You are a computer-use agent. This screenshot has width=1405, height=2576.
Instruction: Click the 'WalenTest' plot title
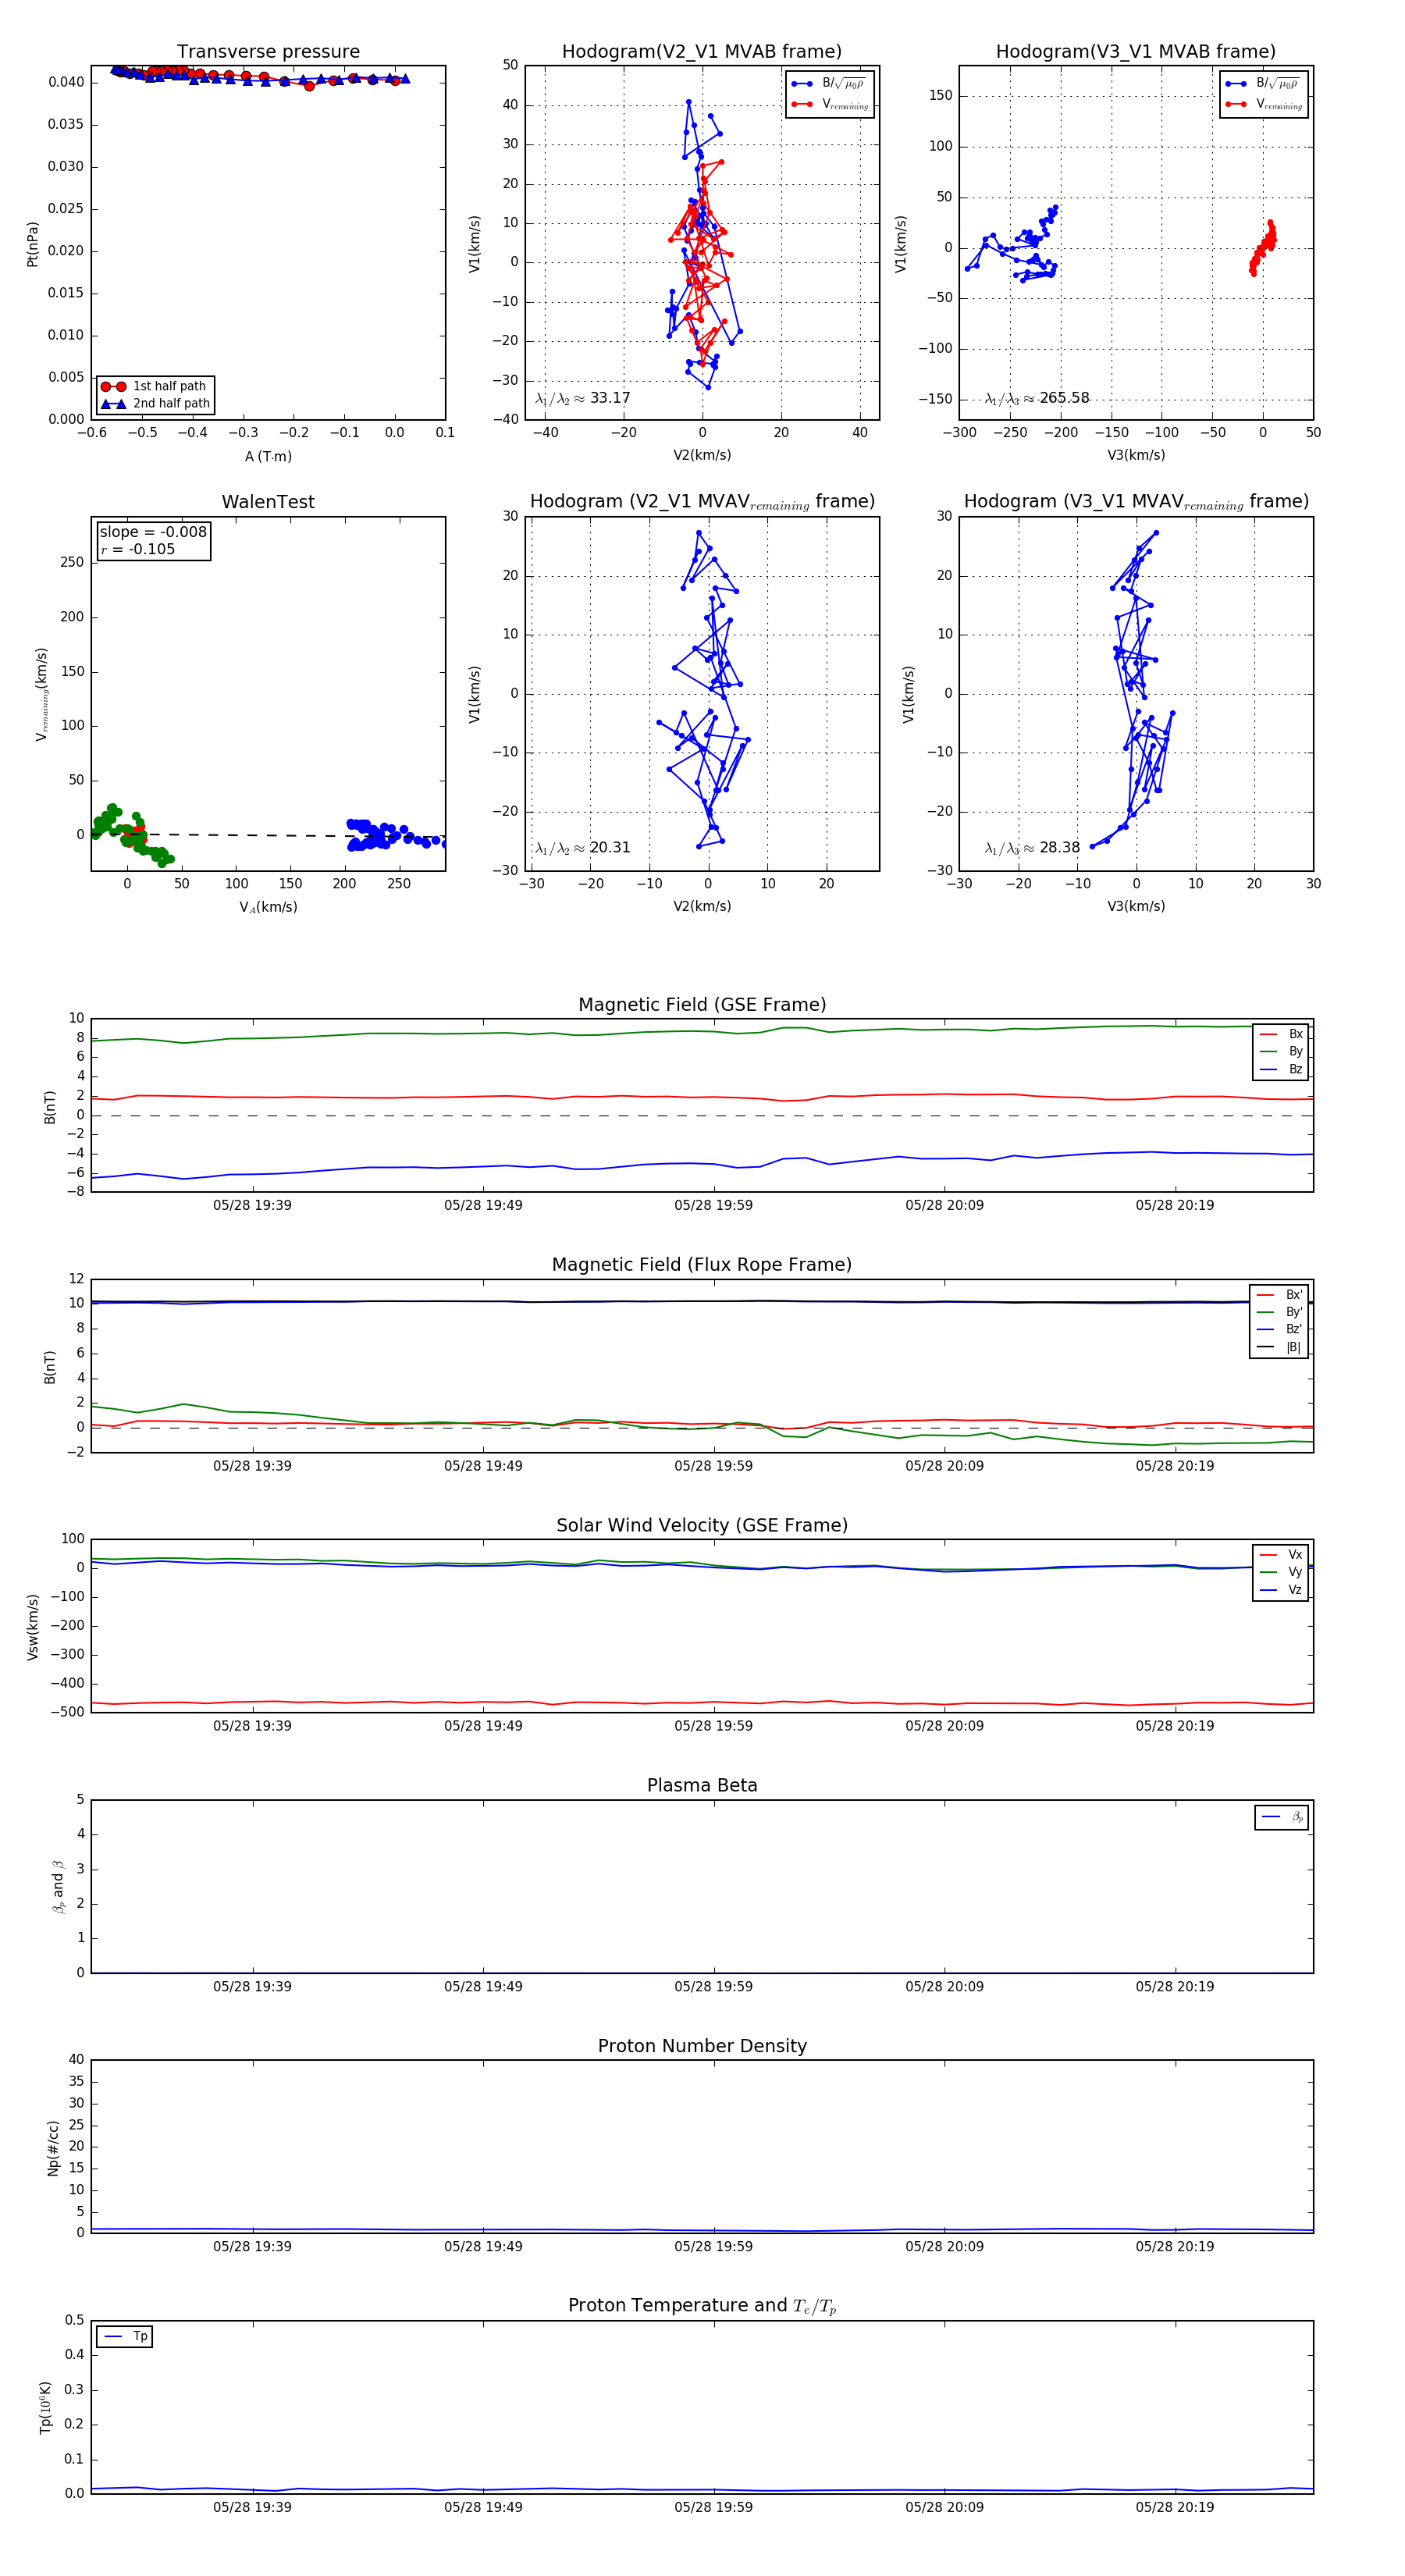point(268,502)
